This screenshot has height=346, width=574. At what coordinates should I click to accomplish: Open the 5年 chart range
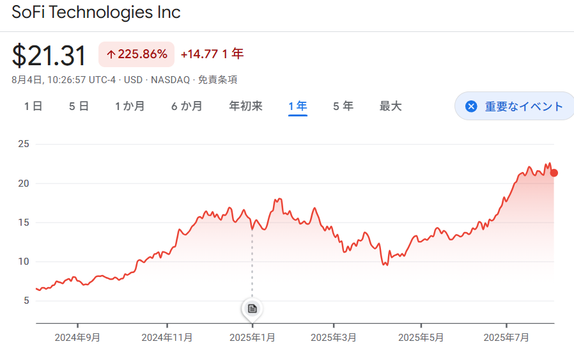(x=343, y=106)
